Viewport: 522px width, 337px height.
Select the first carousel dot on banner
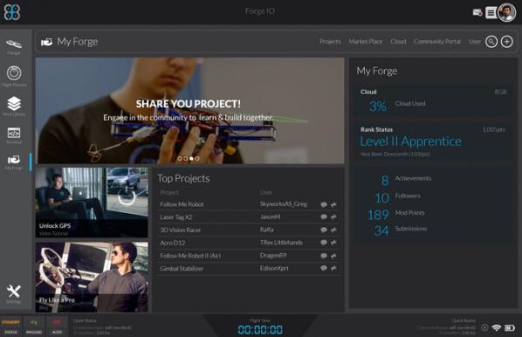coord(180,159)
